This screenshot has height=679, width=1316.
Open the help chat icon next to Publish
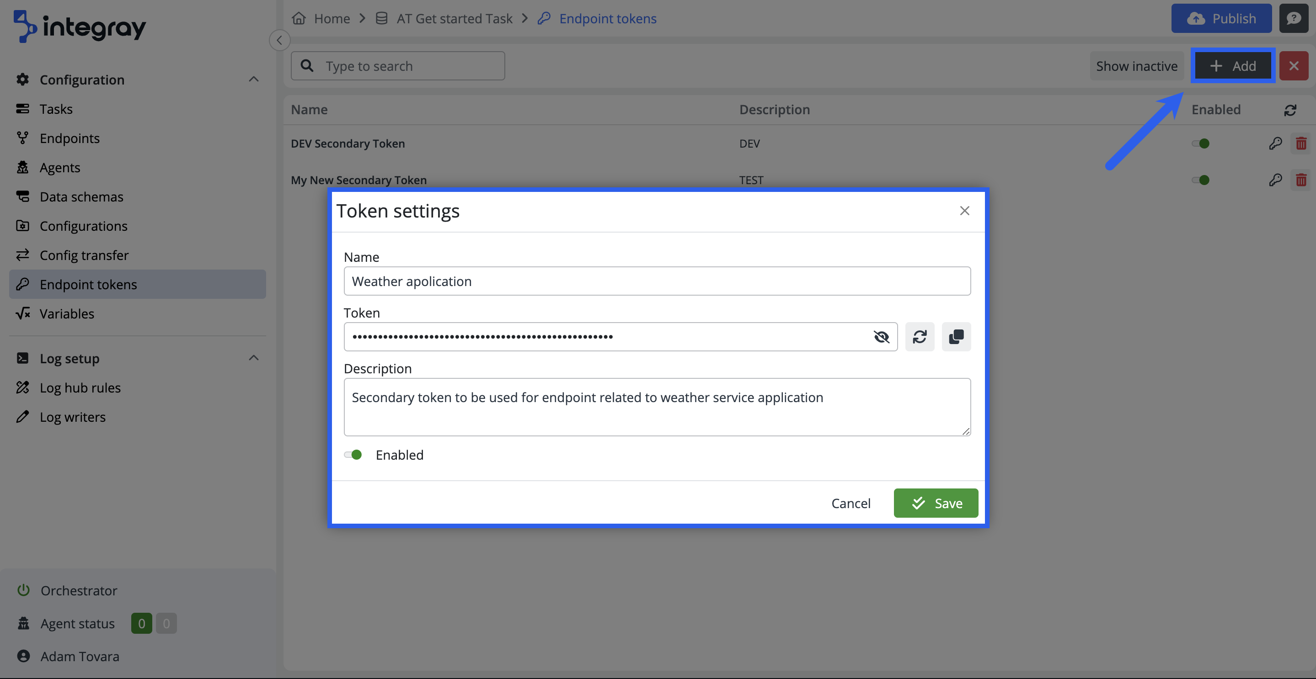click(x=1294, y=18)
